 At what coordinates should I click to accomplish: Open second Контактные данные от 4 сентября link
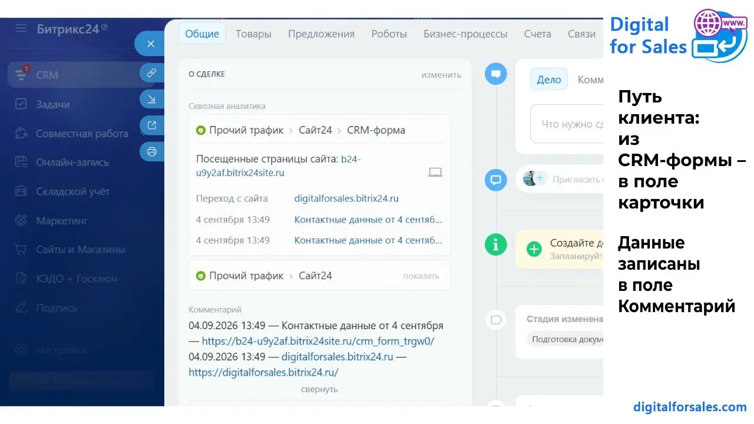(368, 240)
